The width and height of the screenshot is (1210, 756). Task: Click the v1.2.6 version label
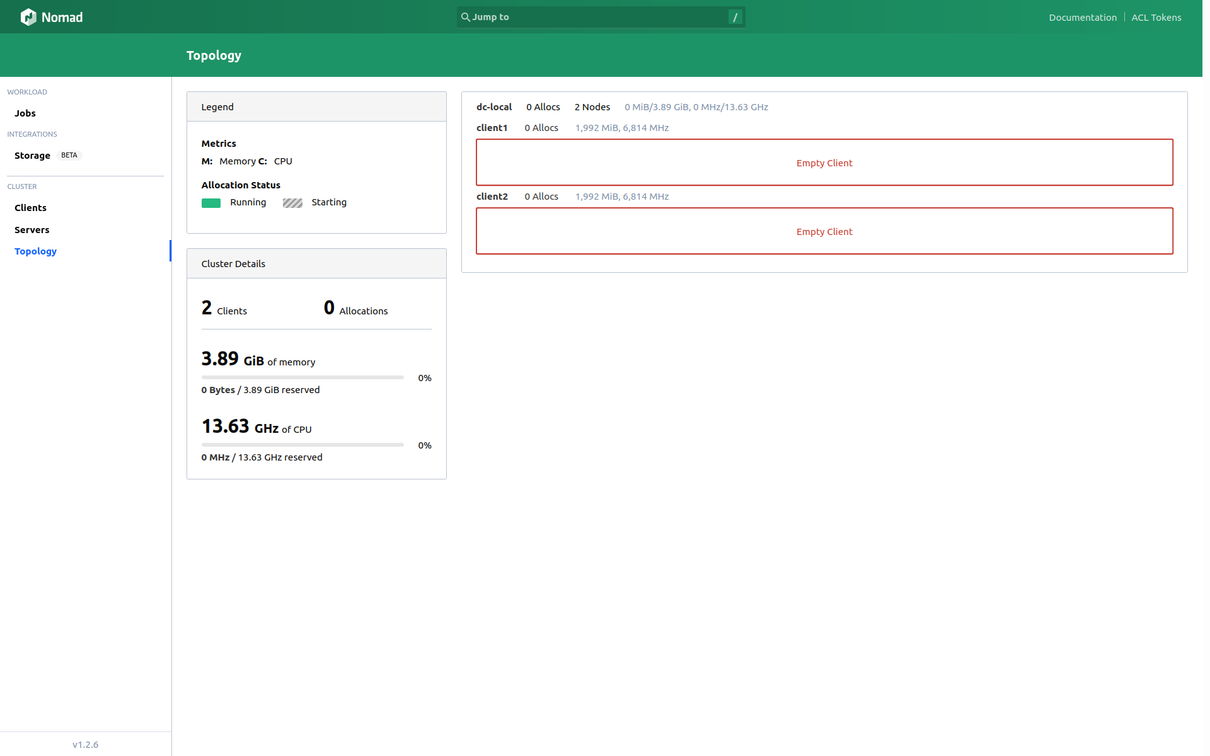[85, 745]
